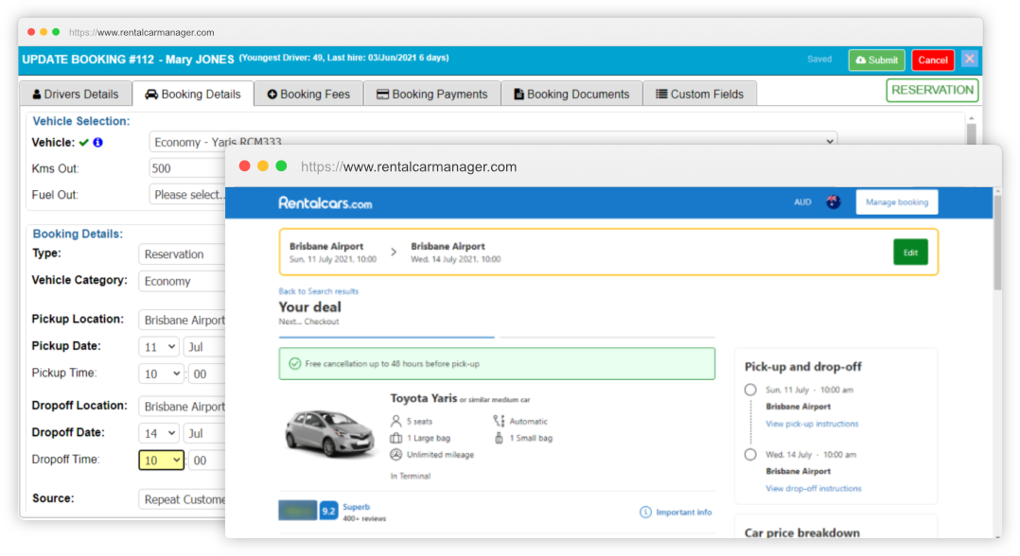This screenshot has height=556, width=1020.
Task: Open the blue info icon beside Vehicle
Action: point(97,142)
